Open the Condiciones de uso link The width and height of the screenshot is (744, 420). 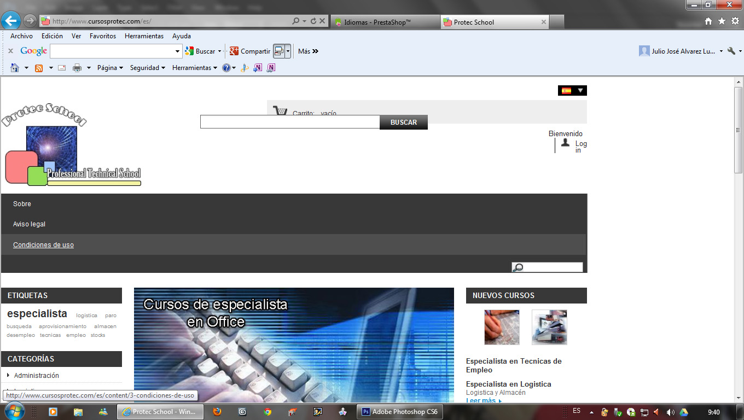point(43,245)
